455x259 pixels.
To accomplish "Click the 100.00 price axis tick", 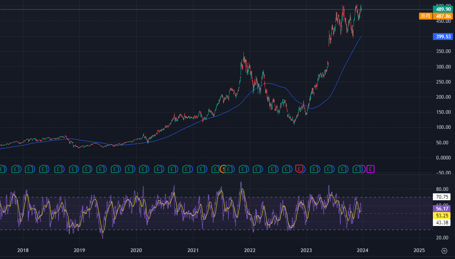I will (x=444, y=127).
